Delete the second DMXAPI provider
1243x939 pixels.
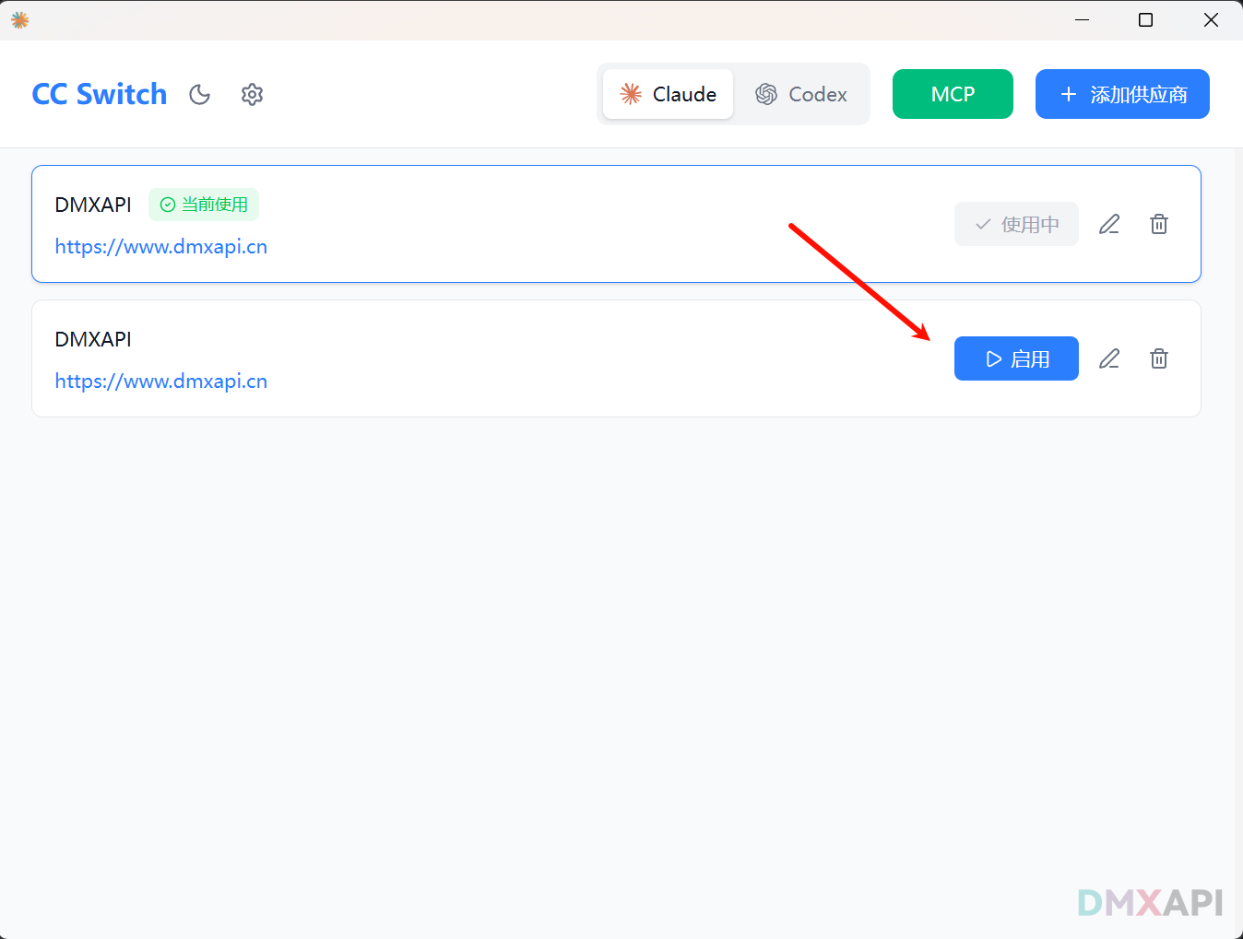[x=1159, y=358]
